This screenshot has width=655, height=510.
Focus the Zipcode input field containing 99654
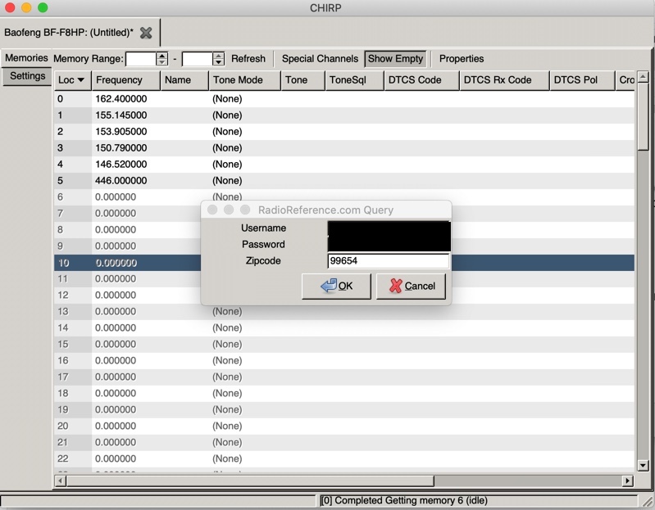click(389, 261)
